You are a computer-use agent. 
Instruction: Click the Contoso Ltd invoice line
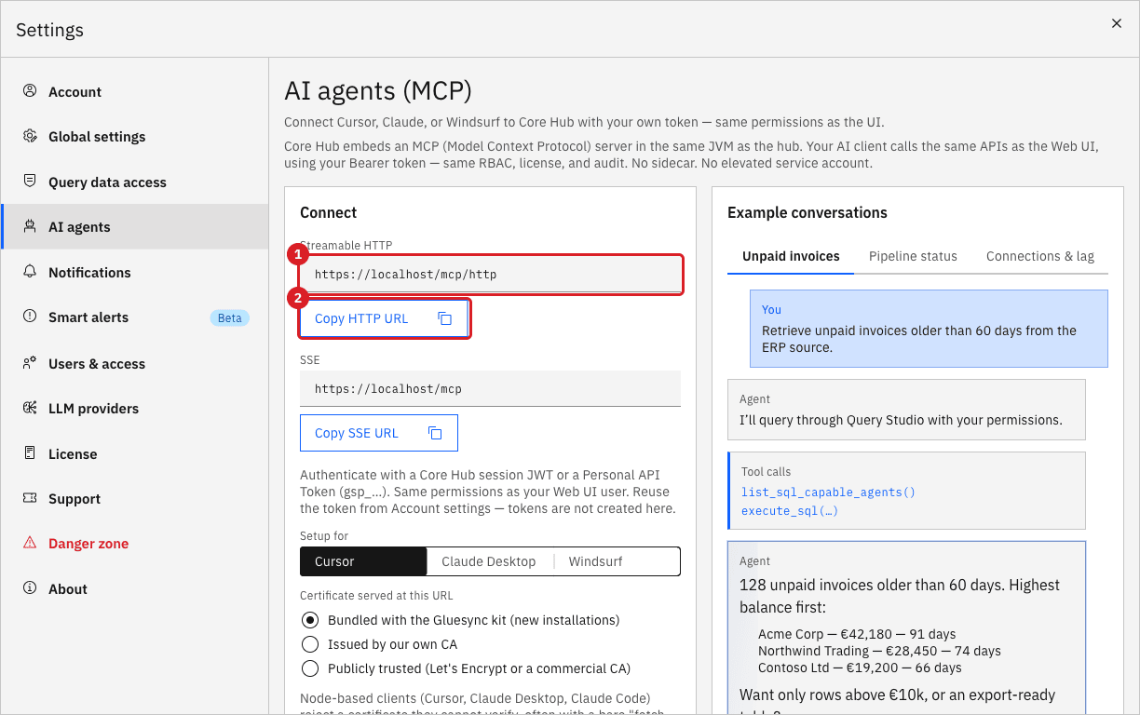(860, 668)
